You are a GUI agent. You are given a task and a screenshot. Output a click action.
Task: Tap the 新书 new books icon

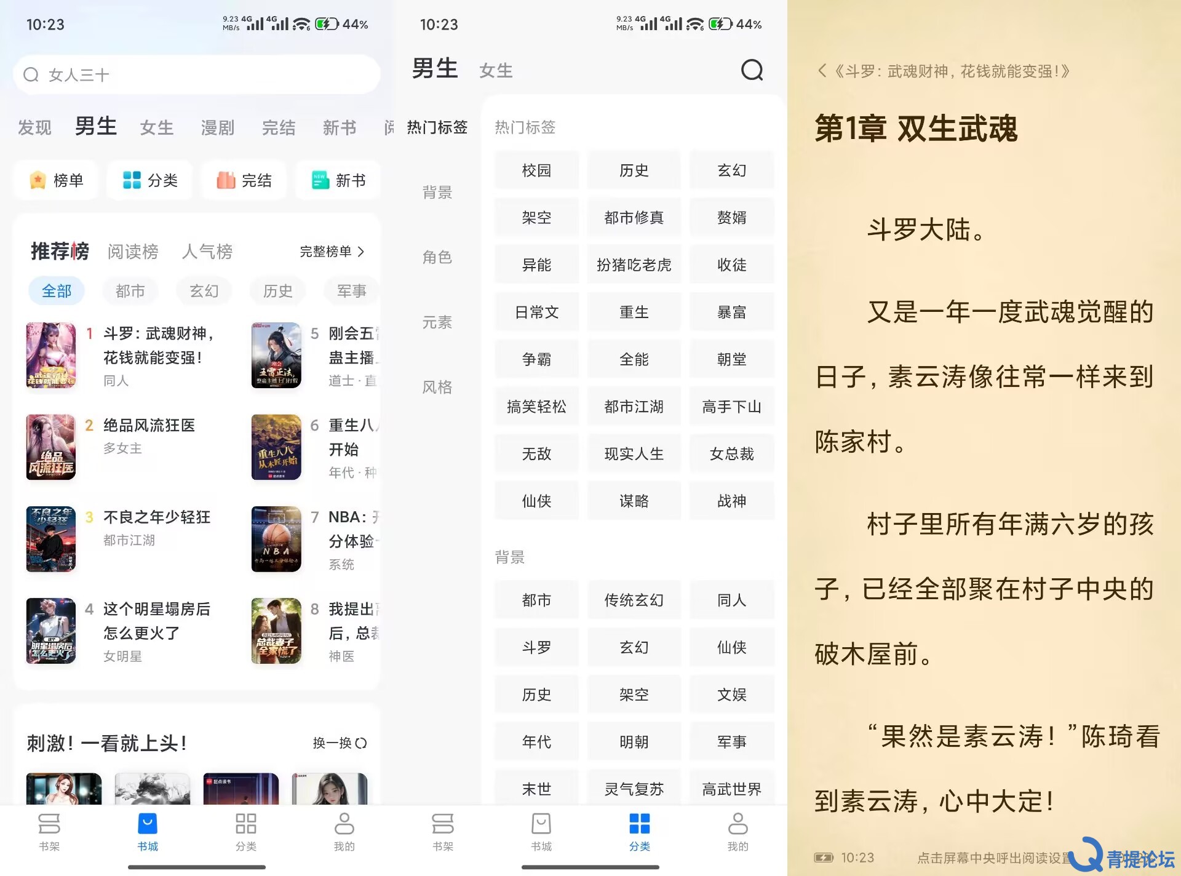(338, 180)
